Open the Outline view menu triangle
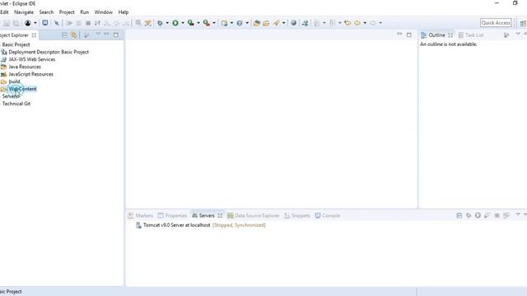Image resolution: width=527 pixels, height=296 pixels. [518, 35]
